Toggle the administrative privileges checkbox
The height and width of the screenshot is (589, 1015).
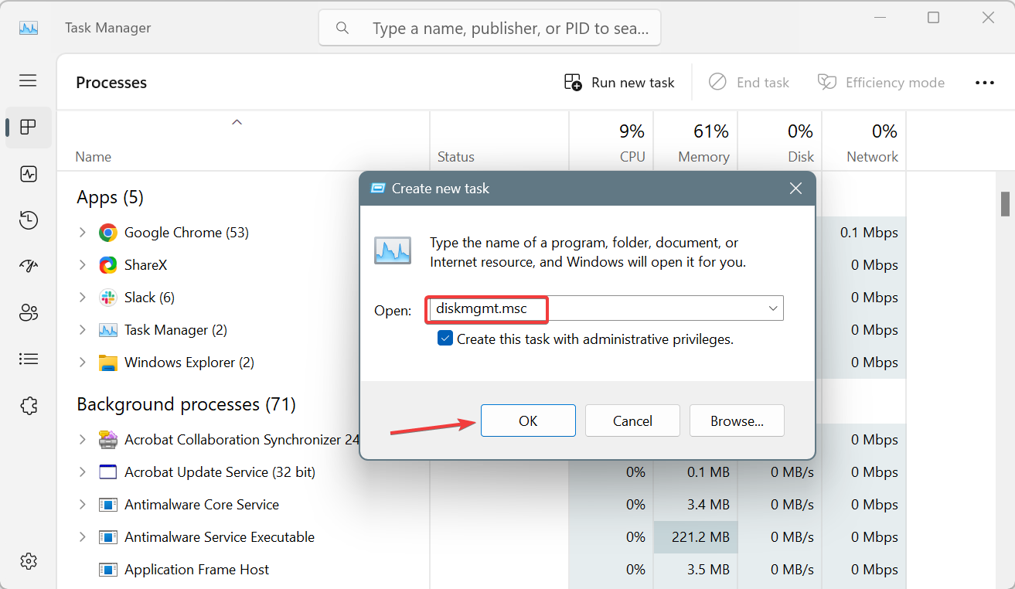pos(445,338)
